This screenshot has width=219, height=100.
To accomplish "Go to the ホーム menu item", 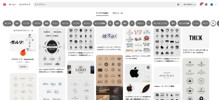I will click(x=12, y=5).
